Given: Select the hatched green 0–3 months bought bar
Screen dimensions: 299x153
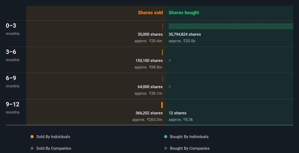Looking at the screenshot, I should coord(231,26).
